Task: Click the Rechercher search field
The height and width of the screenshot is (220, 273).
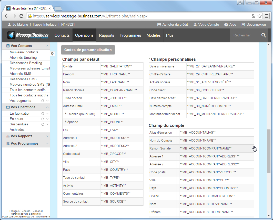Action: tap(244, 35)
